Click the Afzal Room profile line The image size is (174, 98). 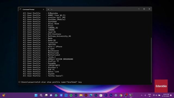41,24
